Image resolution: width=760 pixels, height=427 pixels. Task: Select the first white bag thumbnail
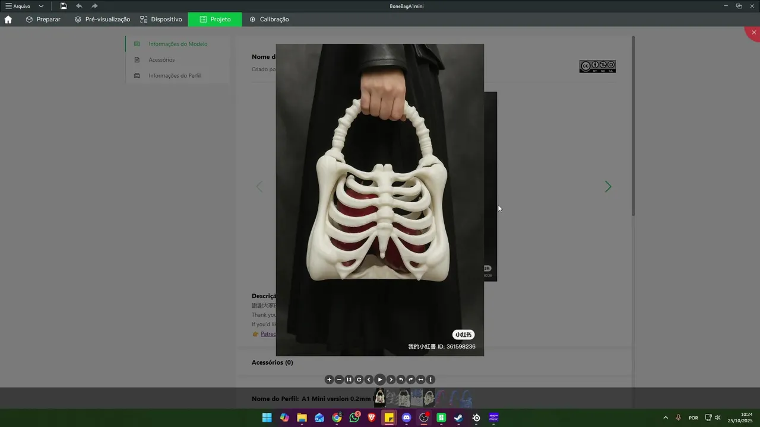pos(379,397)
